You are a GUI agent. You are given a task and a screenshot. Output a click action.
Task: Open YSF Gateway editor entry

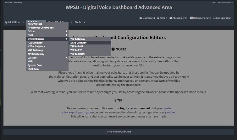tap(78, 39)
